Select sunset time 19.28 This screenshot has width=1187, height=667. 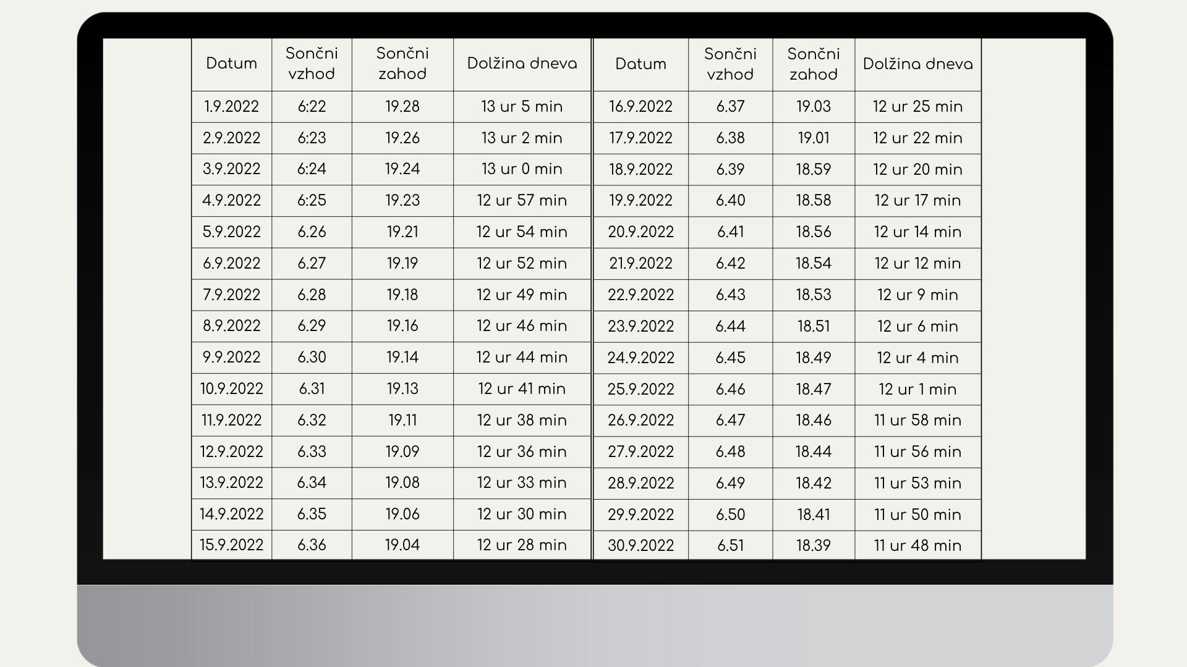point(402,107)
